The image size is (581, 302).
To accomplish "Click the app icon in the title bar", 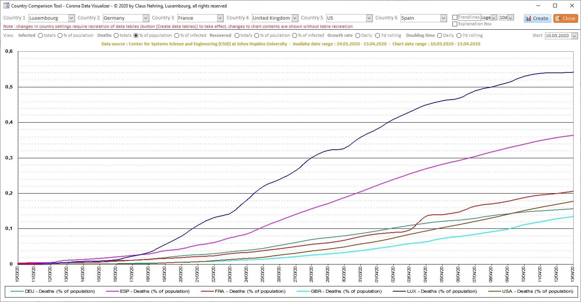I will click(x=6, y=6).
